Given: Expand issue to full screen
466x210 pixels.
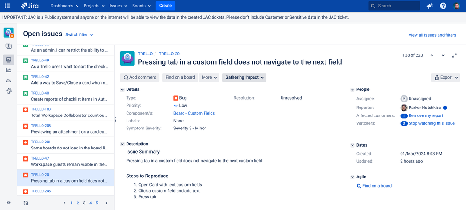Looking at the screenshot, I should coord(454,55).
